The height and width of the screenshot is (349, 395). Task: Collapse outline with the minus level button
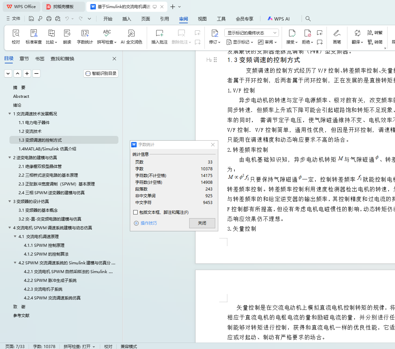(x=36, y=74)
